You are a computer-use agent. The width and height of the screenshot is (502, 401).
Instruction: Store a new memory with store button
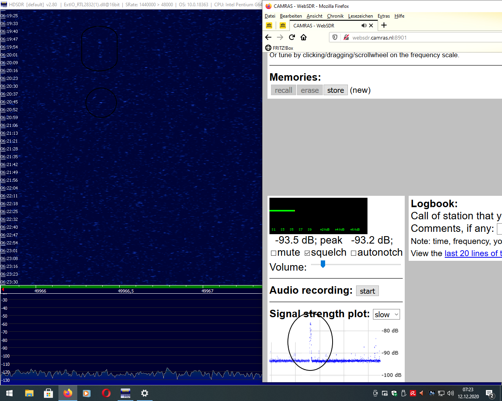tap(336, 90)
